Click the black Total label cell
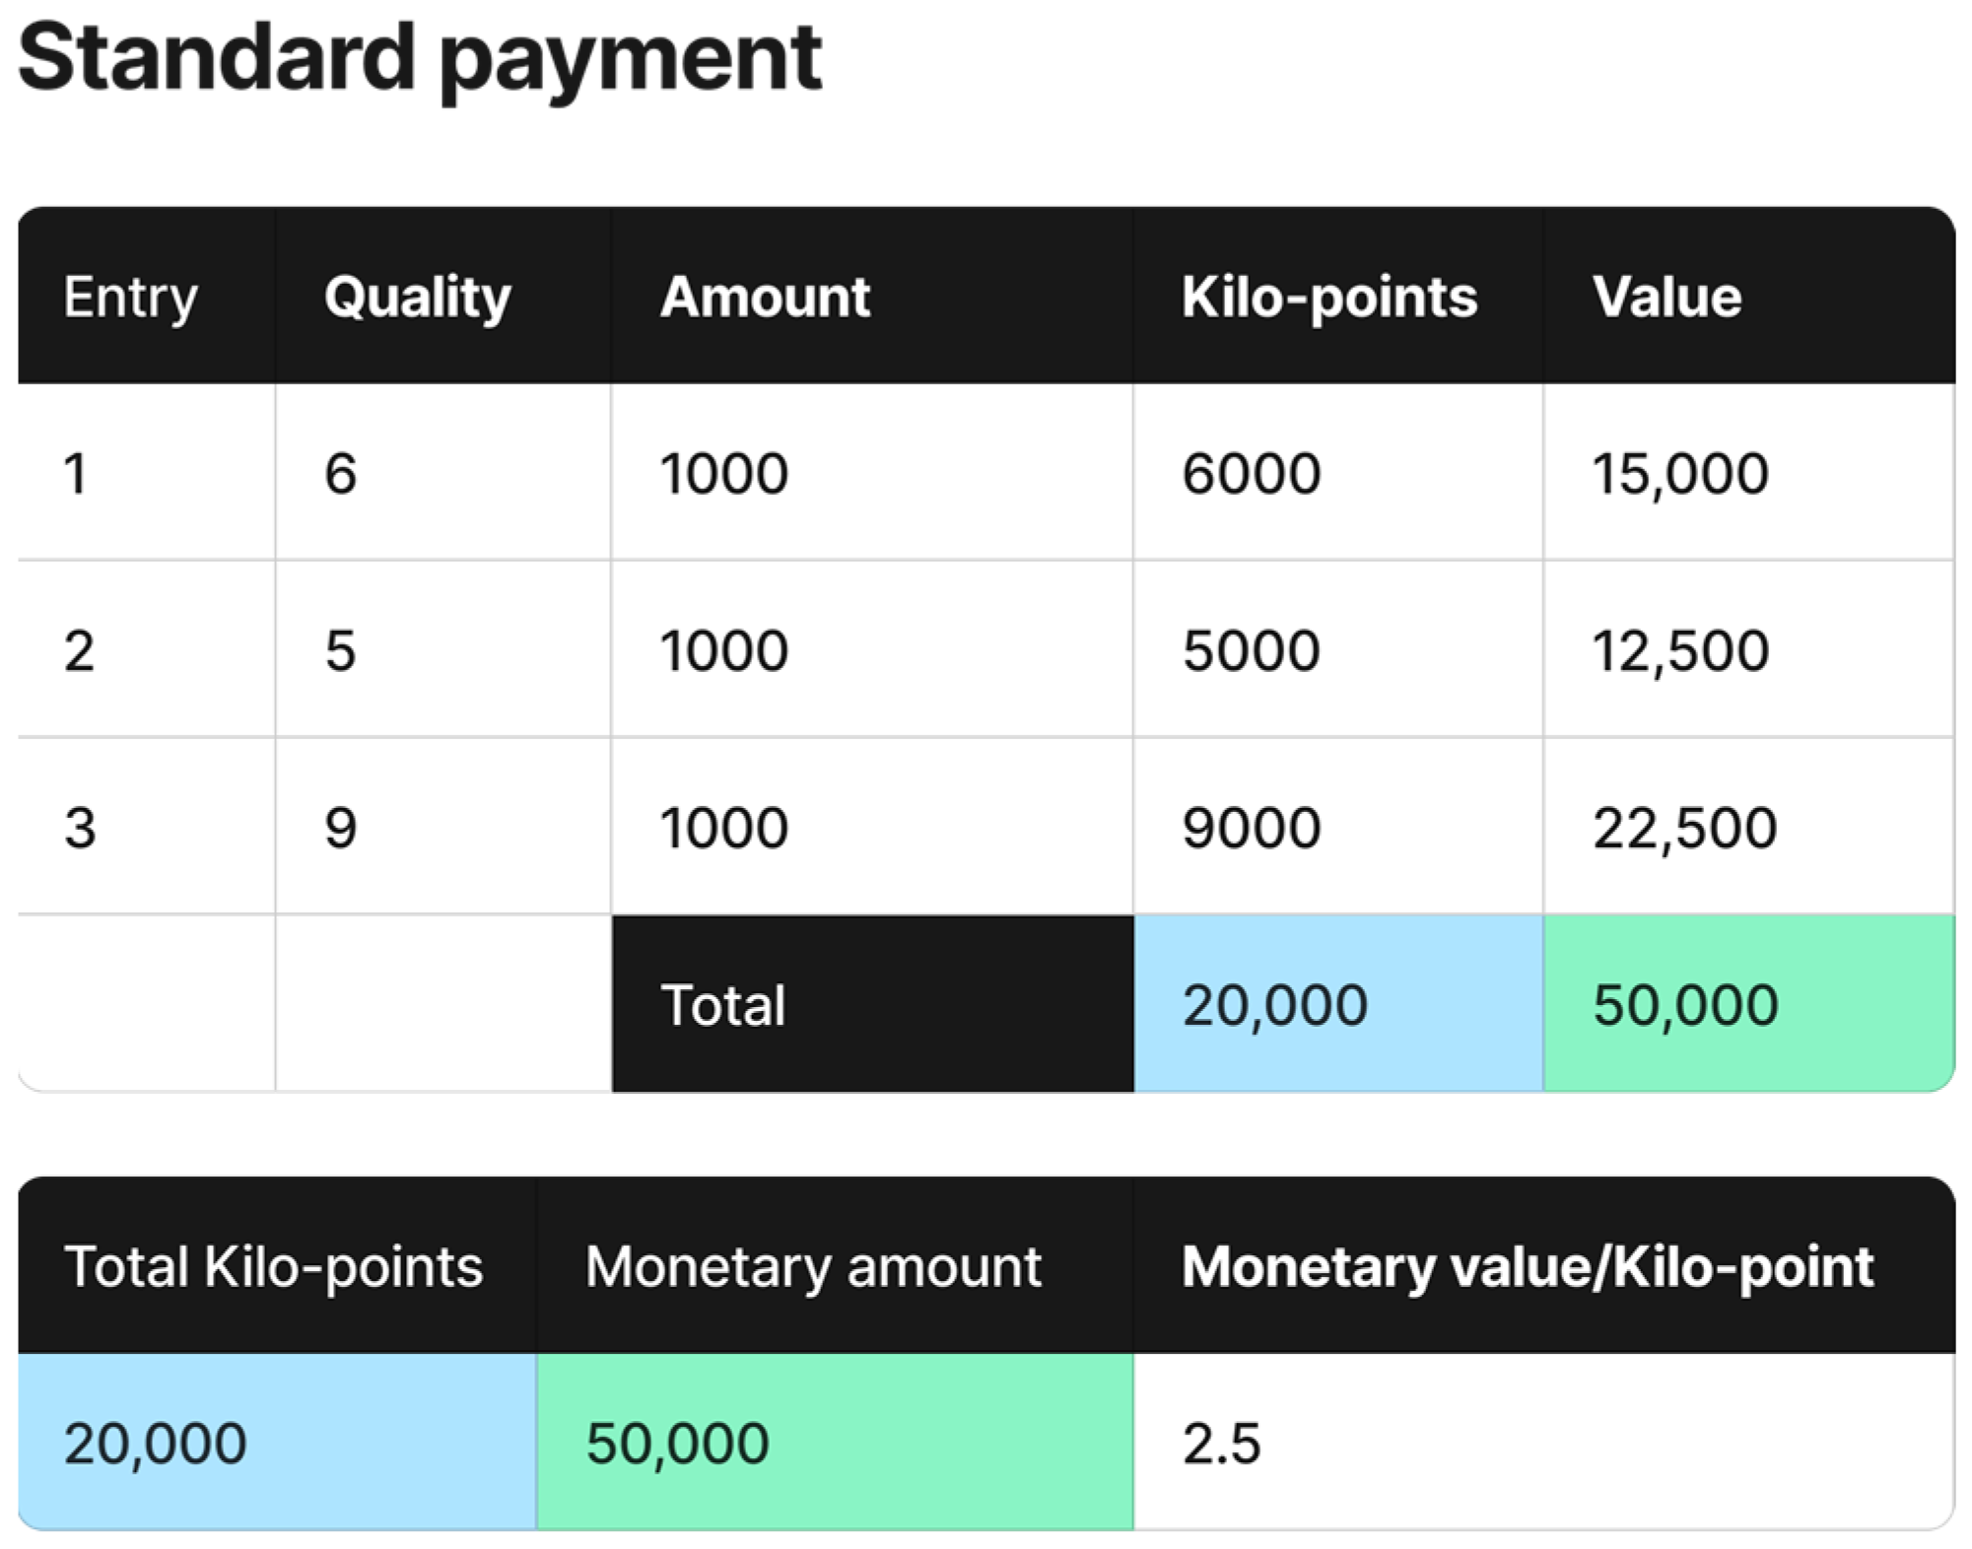 (x=872, y=1005)
